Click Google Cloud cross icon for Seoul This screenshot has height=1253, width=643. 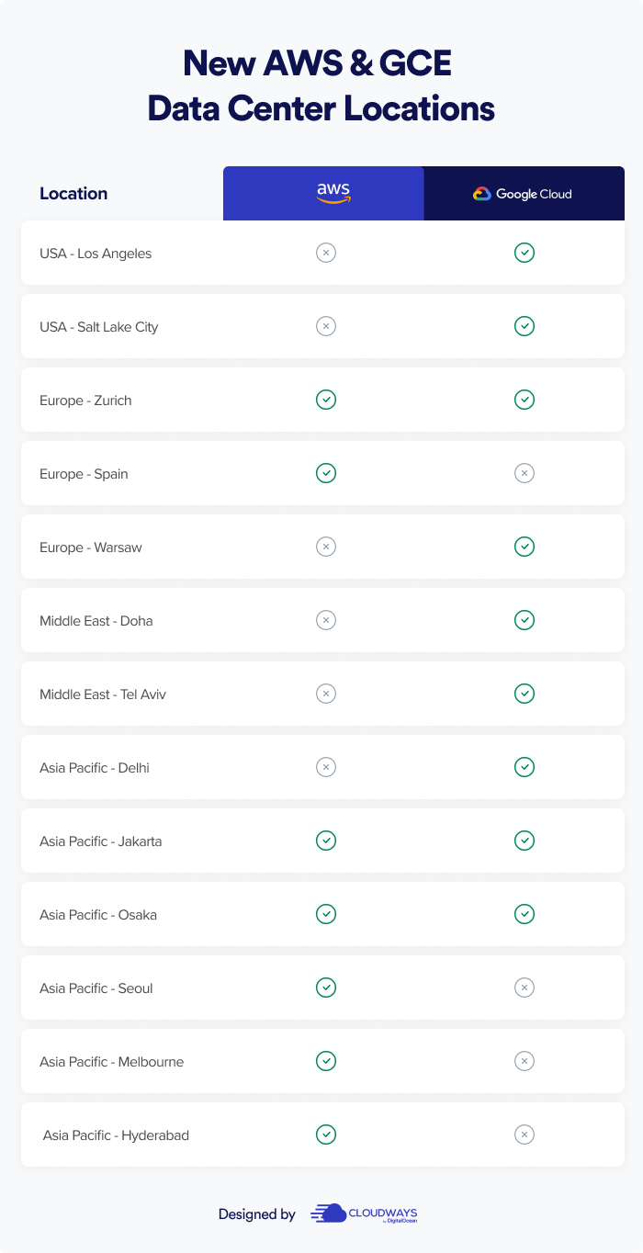pyautogui.click(x=525, y=988)
